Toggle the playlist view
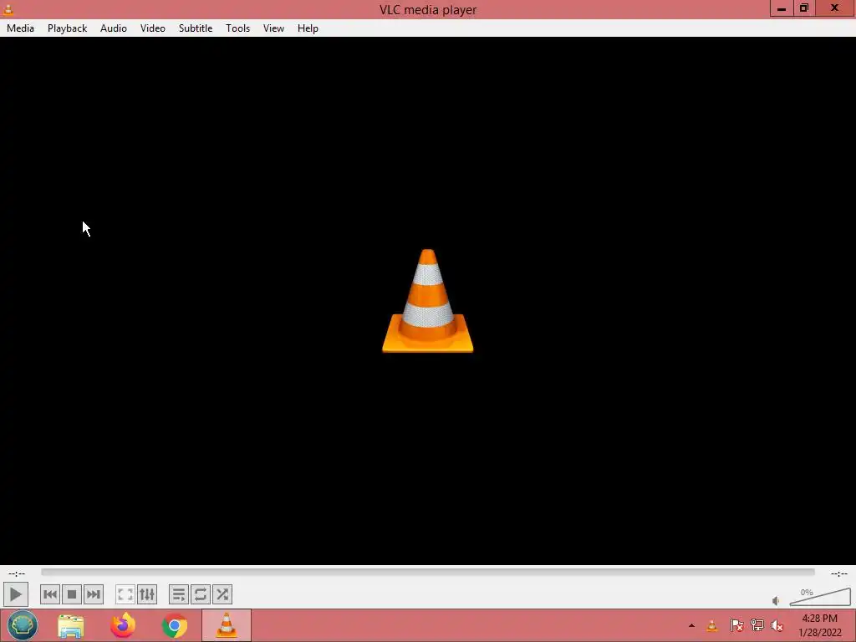 179,594
